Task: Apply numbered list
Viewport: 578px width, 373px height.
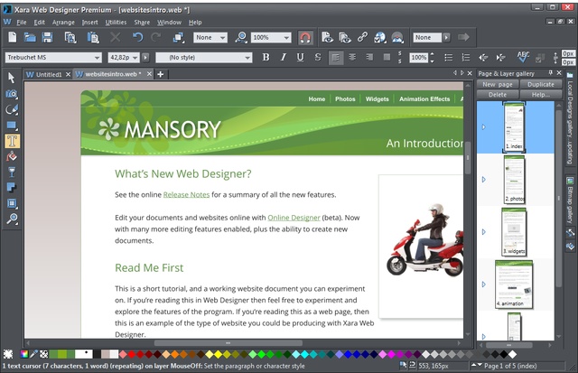Action: point(466,58)
